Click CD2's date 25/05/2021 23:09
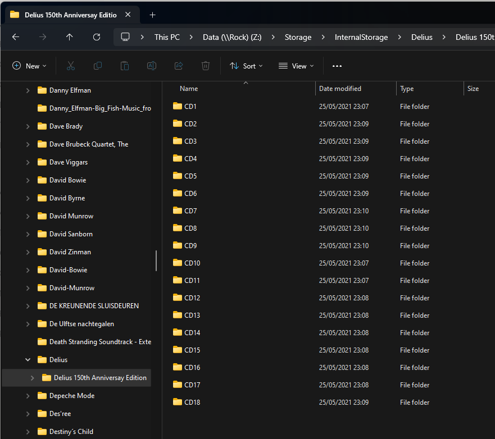The image size is (495, 439). 344,124
